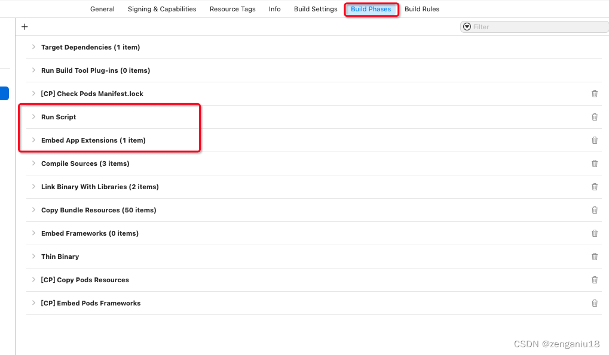Click the filter icon in the Filter field
The width and height of the screenshot is (609, 355).
(x=467, y=27)
